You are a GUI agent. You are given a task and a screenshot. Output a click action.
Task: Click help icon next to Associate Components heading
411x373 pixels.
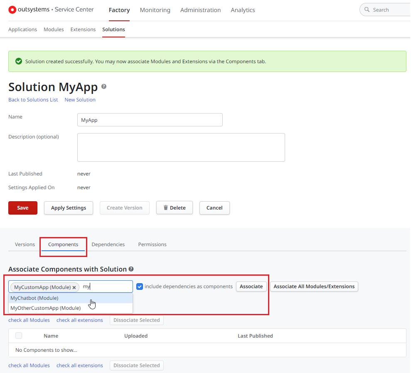pos(131,269)
